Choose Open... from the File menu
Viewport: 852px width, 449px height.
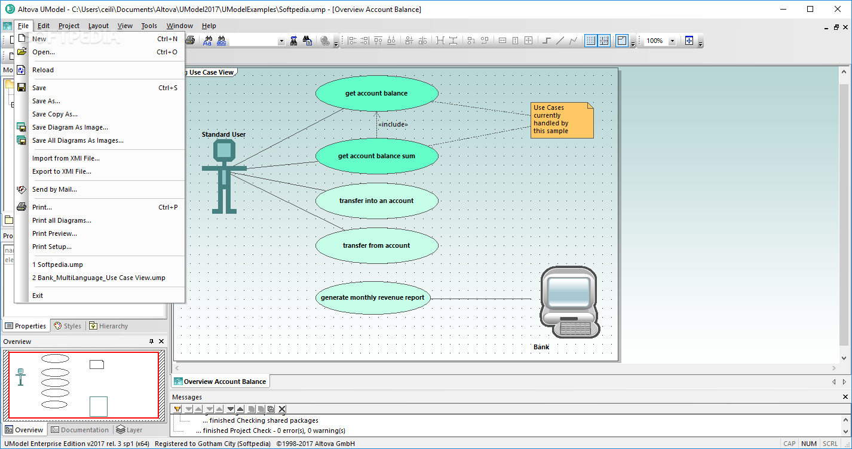click(x=100, y=52)
